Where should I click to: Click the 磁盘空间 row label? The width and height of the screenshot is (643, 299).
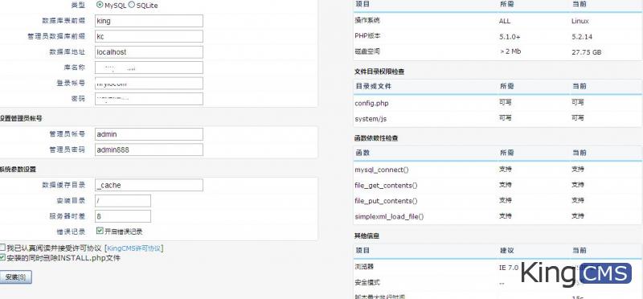(367, 51)
